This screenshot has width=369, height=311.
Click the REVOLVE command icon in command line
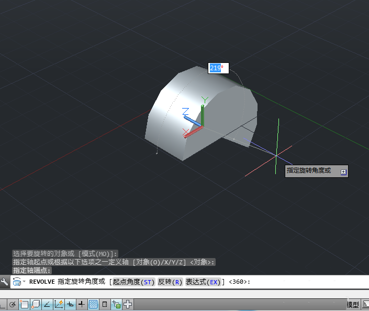tap(17, 282)
